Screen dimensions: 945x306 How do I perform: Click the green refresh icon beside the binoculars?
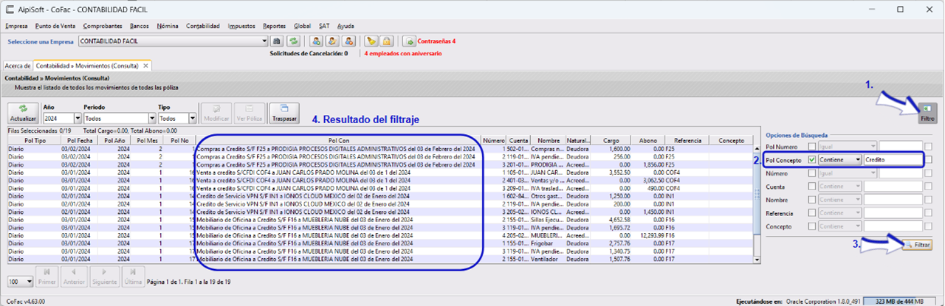(x=293, y=41)
